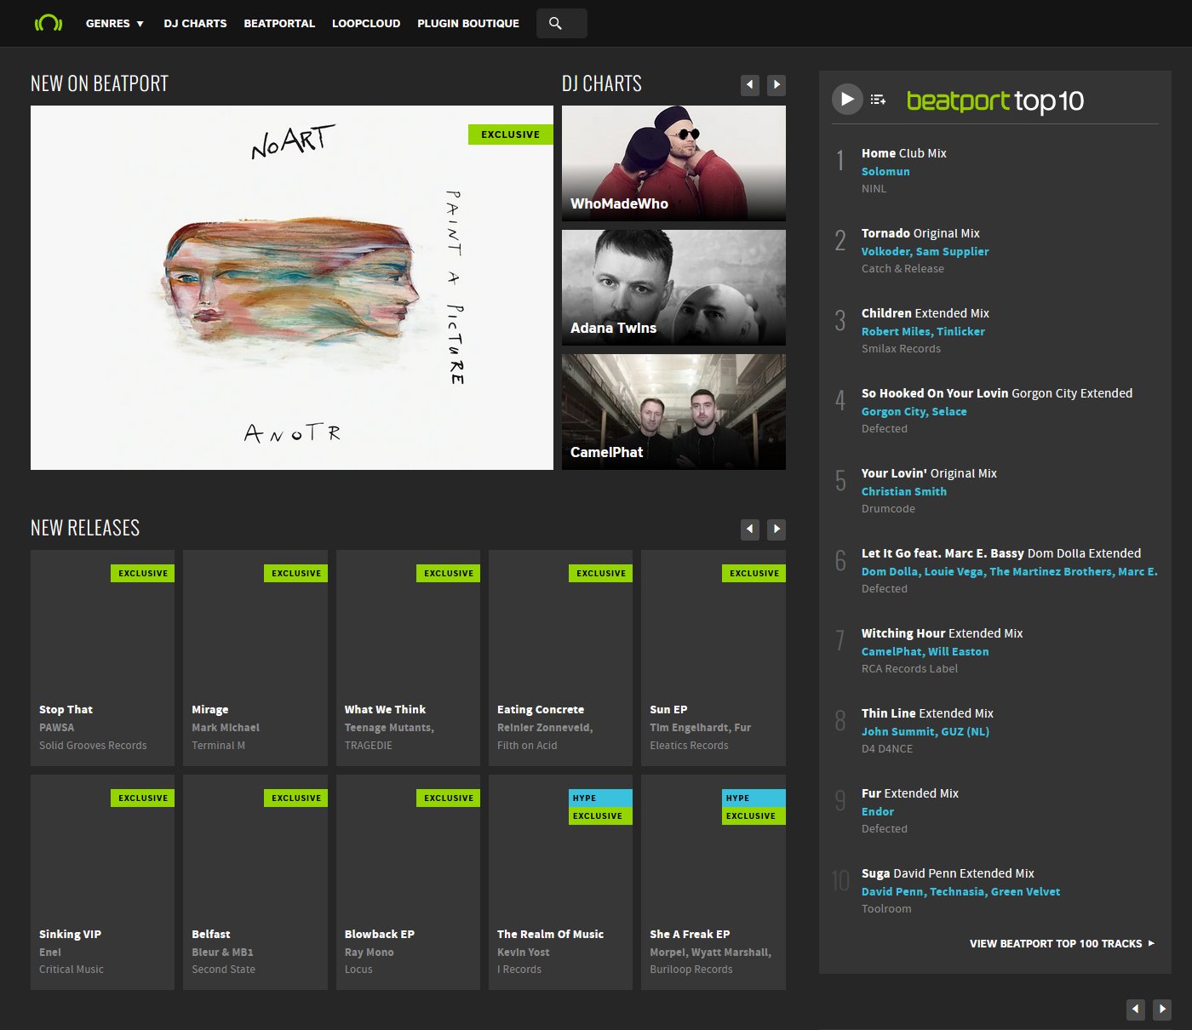The image size is (1192, 1030).
Task: Open track Children Extended Mix
Action: point(926,313)
